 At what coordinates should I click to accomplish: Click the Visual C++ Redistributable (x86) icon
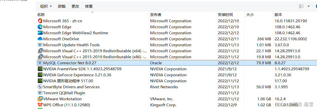pyautogui.click(x=40, y=57)
